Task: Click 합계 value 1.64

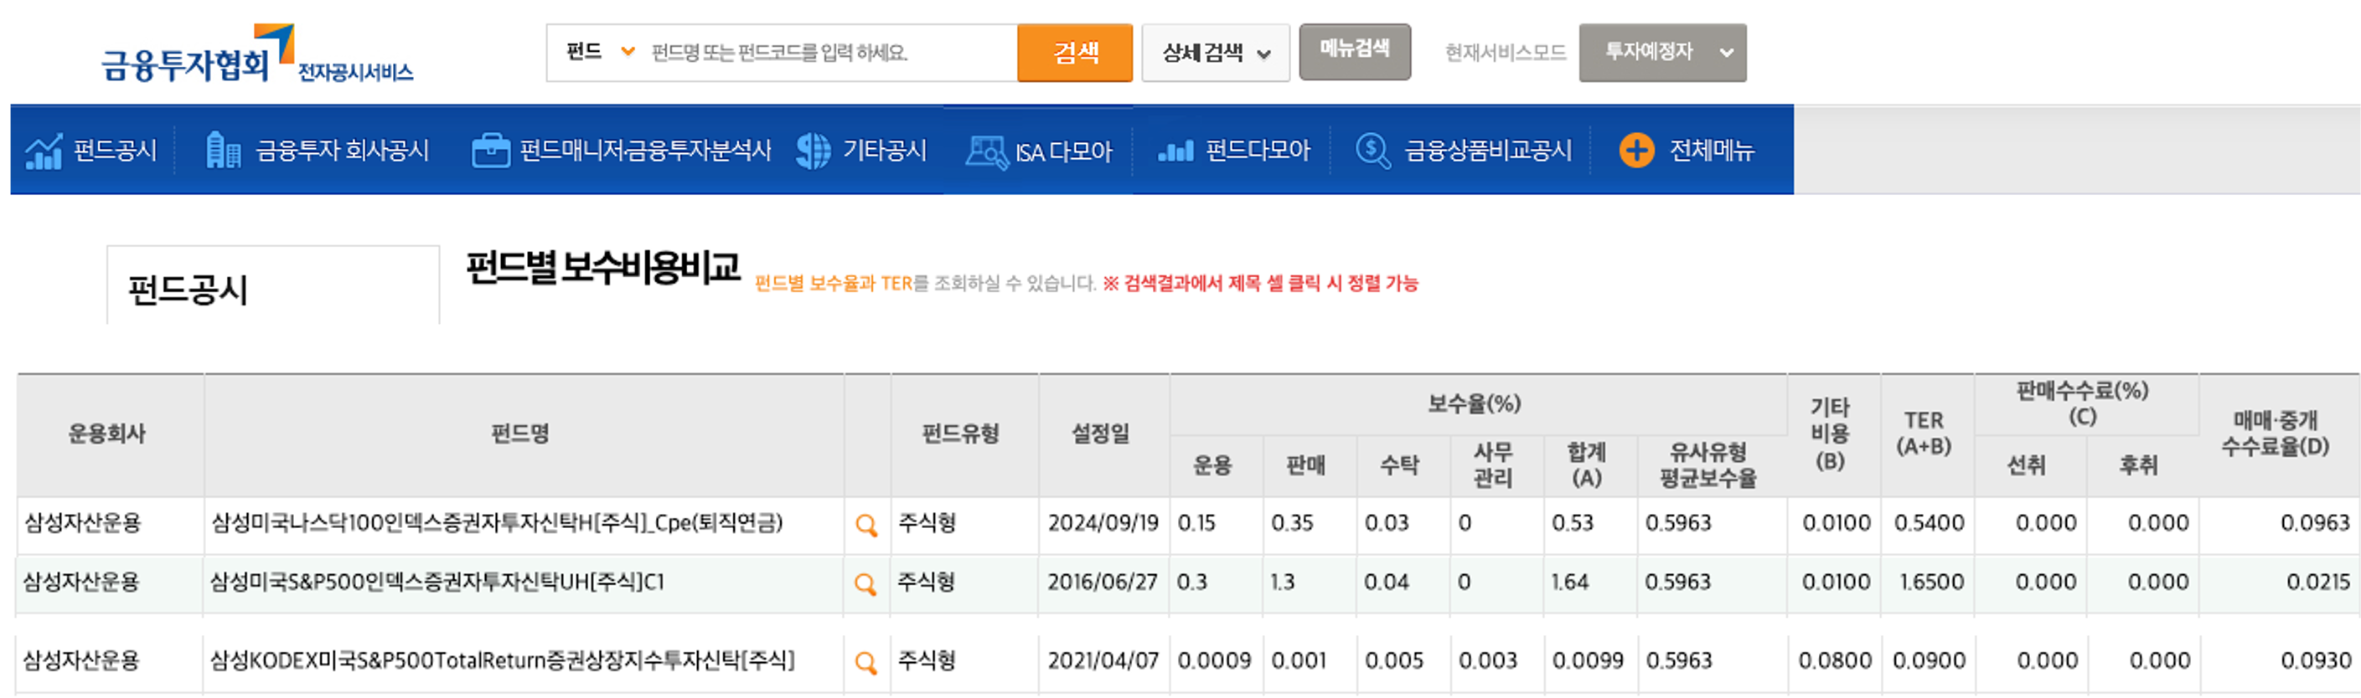Action: tap(1570, 583)
